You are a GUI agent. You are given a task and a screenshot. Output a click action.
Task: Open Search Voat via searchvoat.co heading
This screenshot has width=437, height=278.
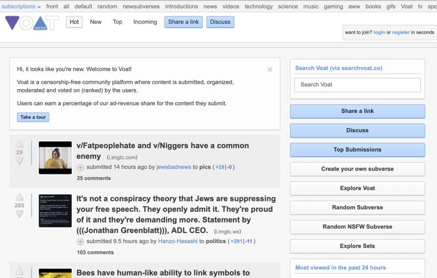click(338, 68)
